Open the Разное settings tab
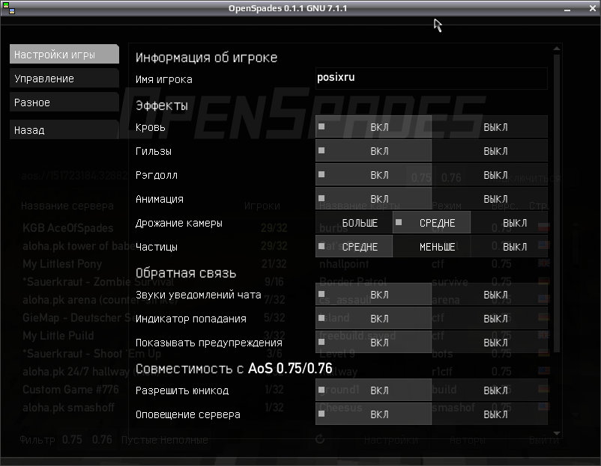 click(64, 102)
